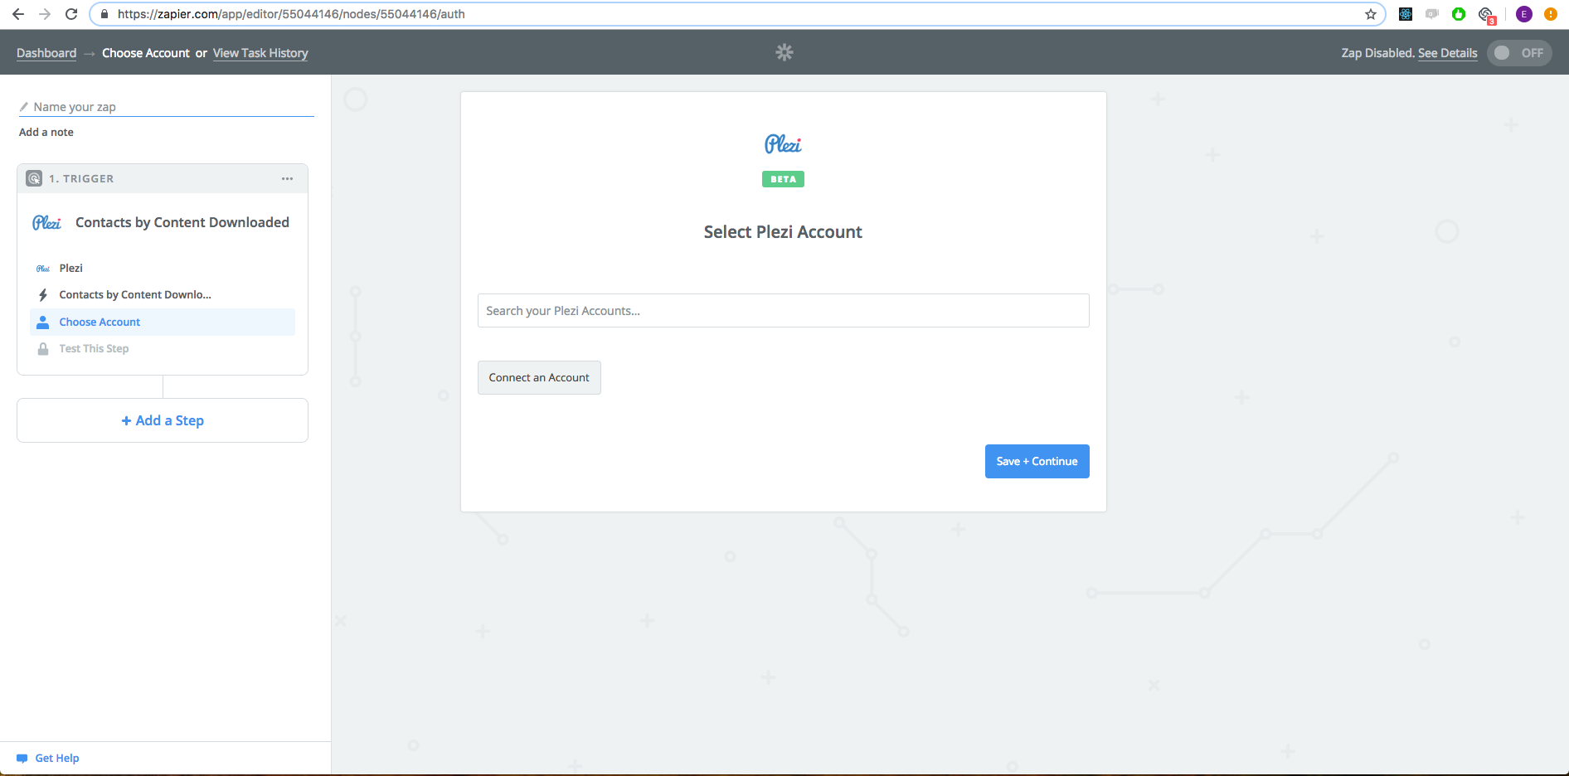
Task: Select the Test This Step item
Action: pos(163,349)
